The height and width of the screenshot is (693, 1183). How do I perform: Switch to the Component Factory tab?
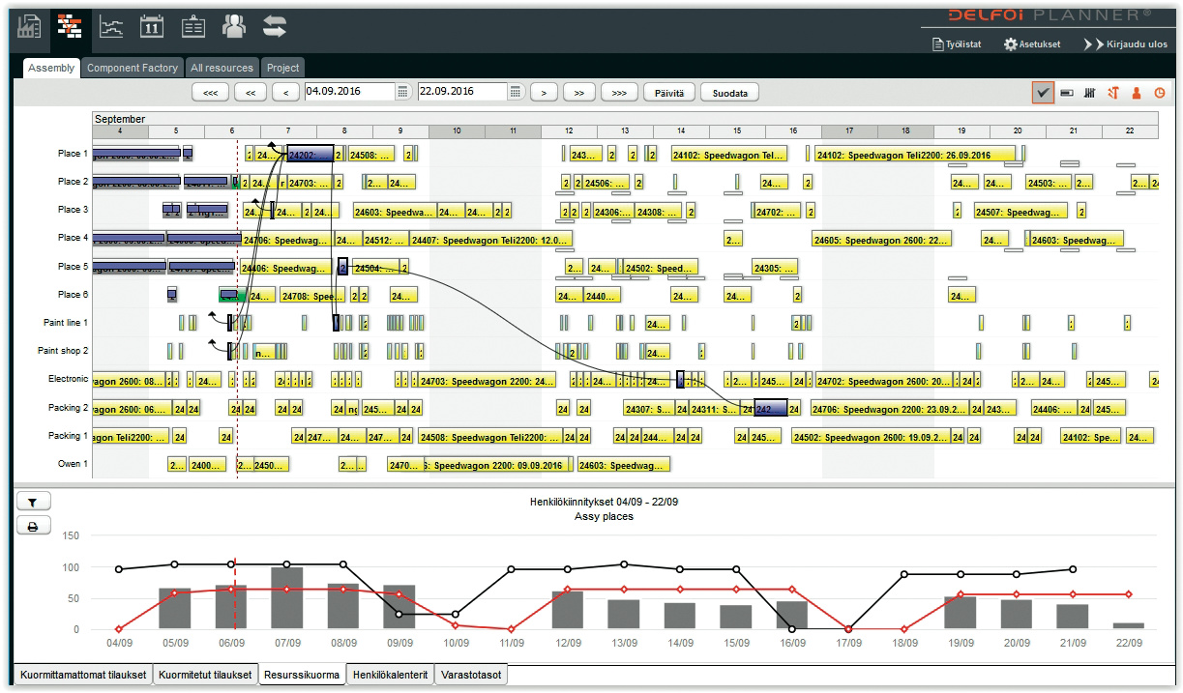pos(133,68)
